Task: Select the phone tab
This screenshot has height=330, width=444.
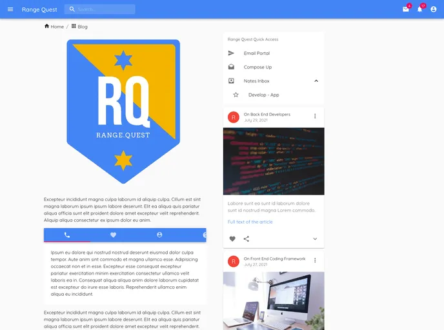Action: tap(67, 235)
